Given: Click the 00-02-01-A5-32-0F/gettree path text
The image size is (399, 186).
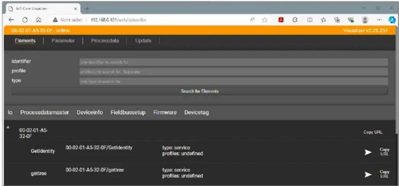Looking at the screenshot, I should tap(95, 170).
